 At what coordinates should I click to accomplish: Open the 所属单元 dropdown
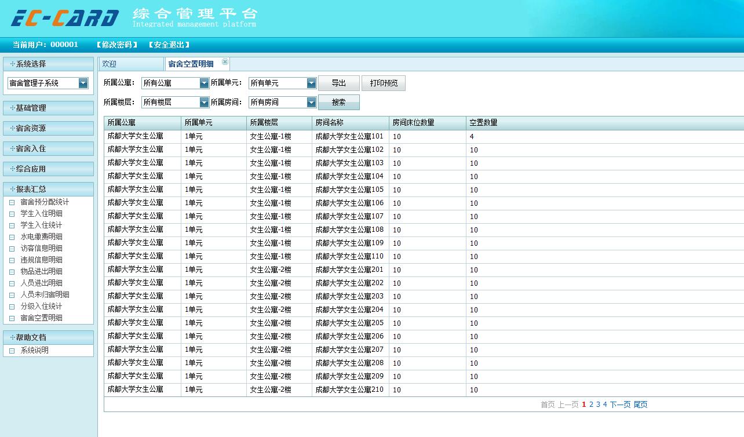pyautogui.click(x=311, y=83)
